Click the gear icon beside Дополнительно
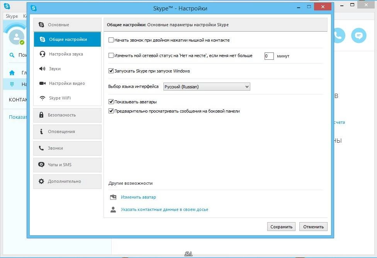Image resolution: width=377 pixels, height=258 pixels. [41, 181]
